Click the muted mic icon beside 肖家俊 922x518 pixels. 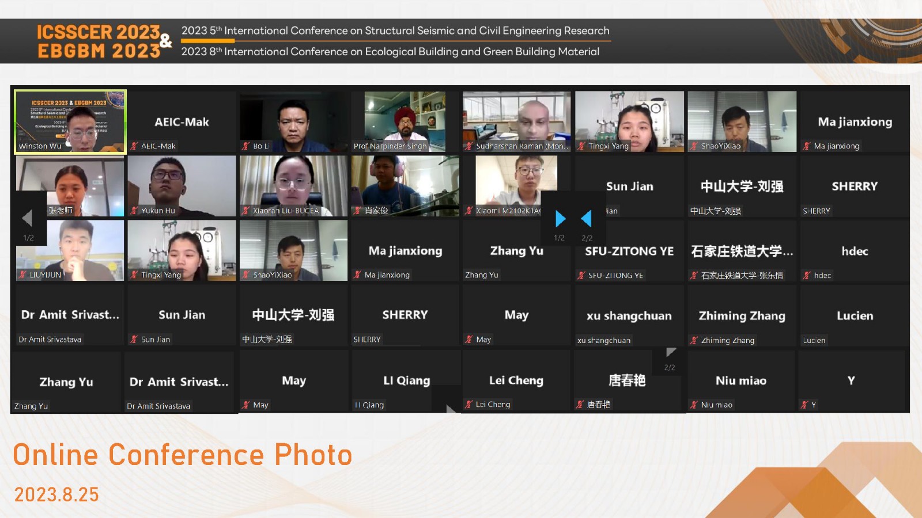pyautogui.click(x=358, y=211)
